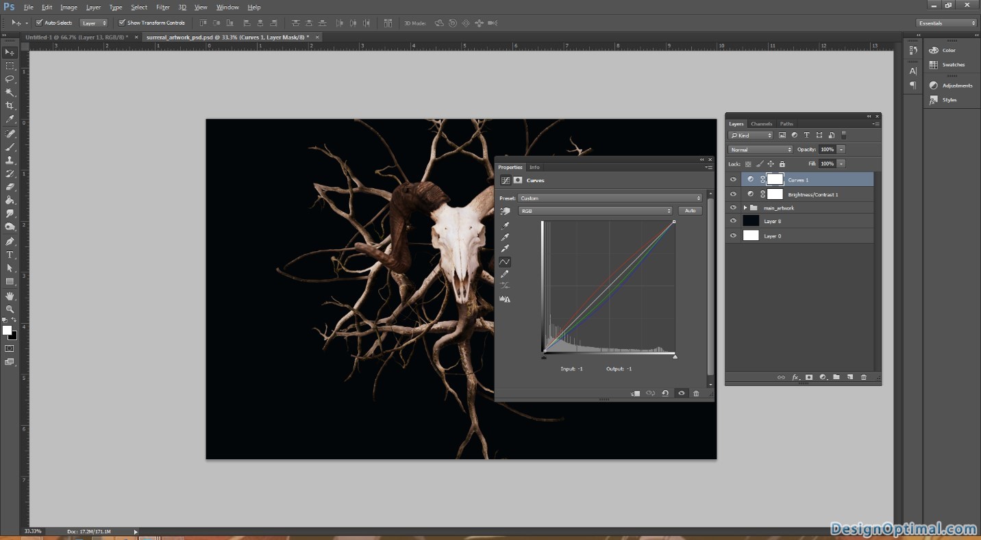The width and height of the screenshot is (981, 540).
Task: Toggle the Auto-Select checkbox
Action: coord(39,23)
